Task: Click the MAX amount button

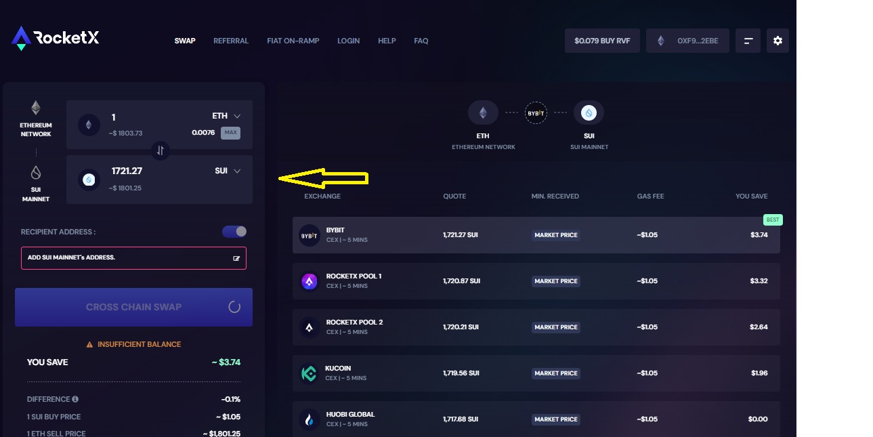Action: click(x=230, y=133)
